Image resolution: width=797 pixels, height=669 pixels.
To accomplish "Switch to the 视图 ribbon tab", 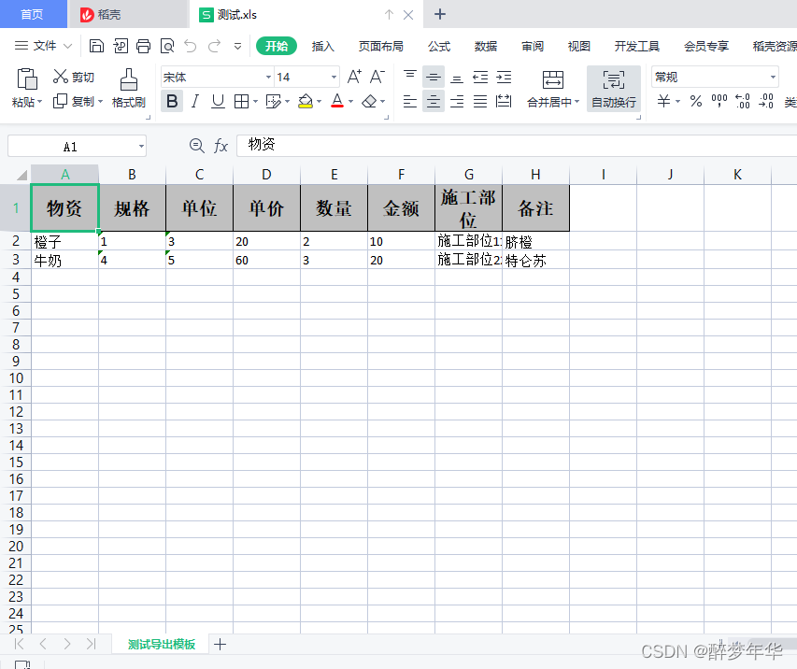I will 579,47.
